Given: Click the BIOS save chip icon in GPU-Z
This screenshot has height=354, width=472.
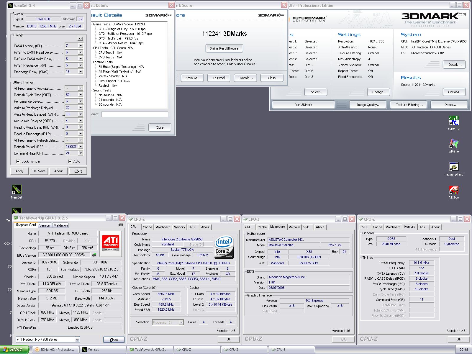Looking at the screenshot, I should (94, 255).
